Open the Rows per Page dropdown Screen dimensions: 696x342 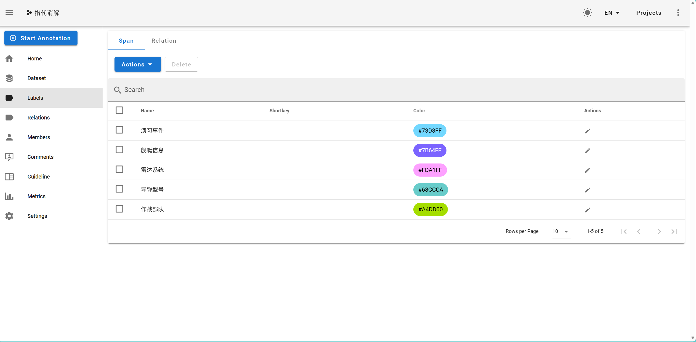(x=561, y=231)
